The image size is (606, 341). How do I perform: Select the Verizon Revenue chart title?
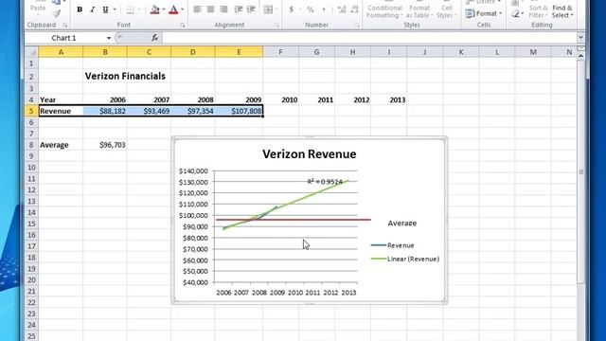point(310,153)
